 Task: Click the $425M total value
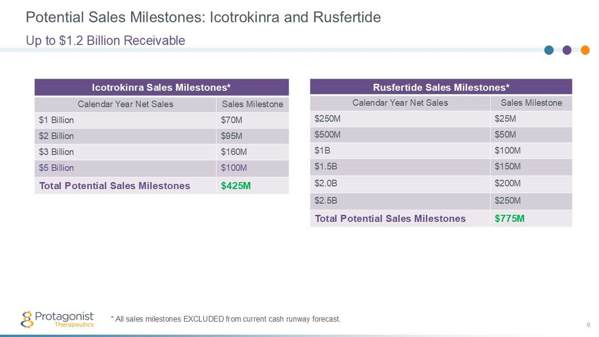(236, 186)
